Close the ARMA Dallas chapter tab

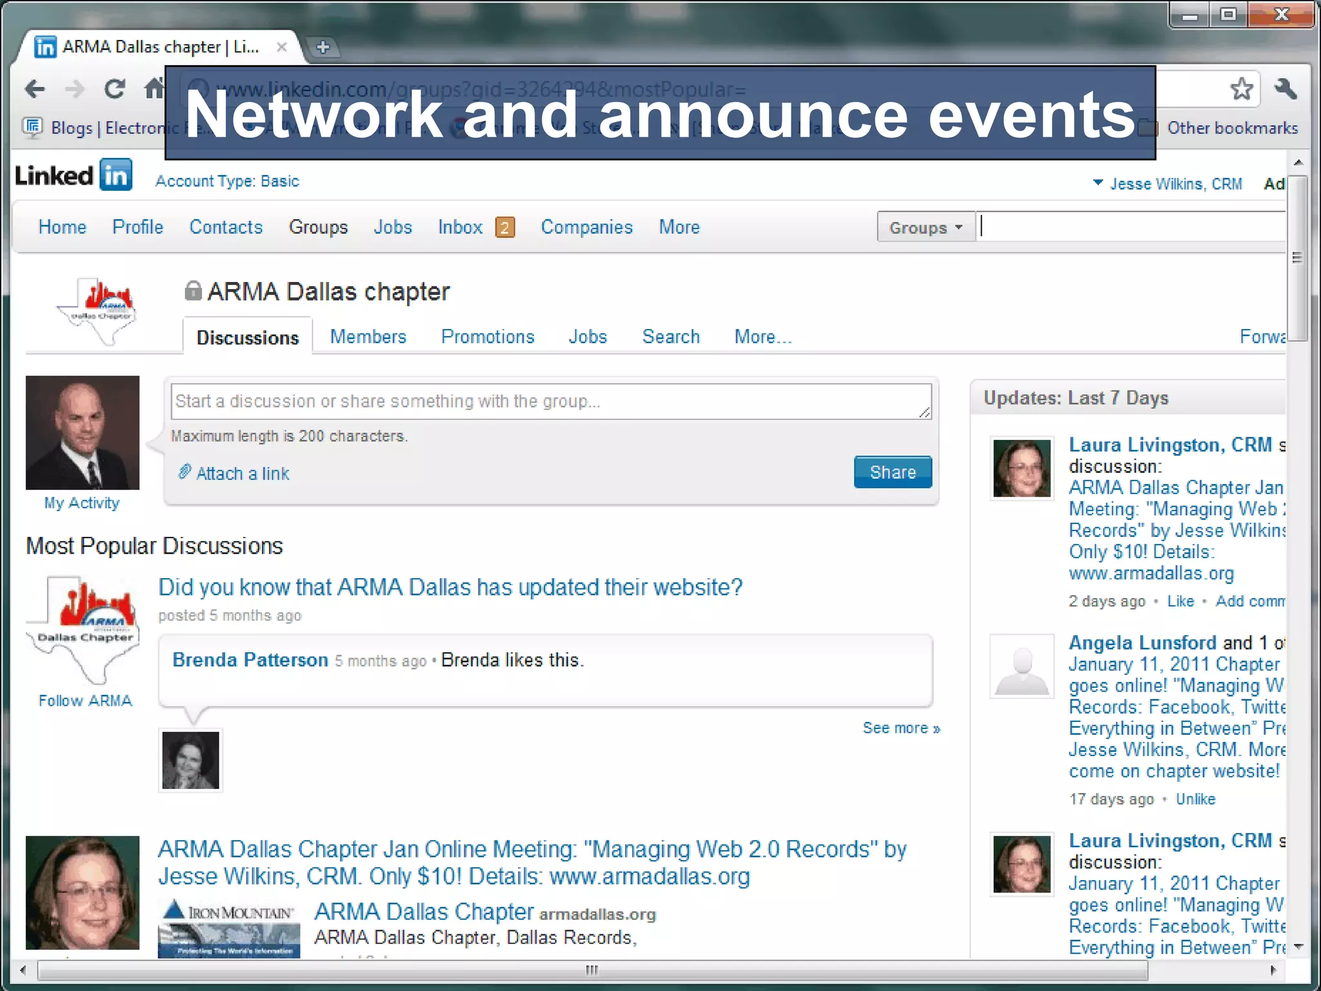[x=281, y=47]
